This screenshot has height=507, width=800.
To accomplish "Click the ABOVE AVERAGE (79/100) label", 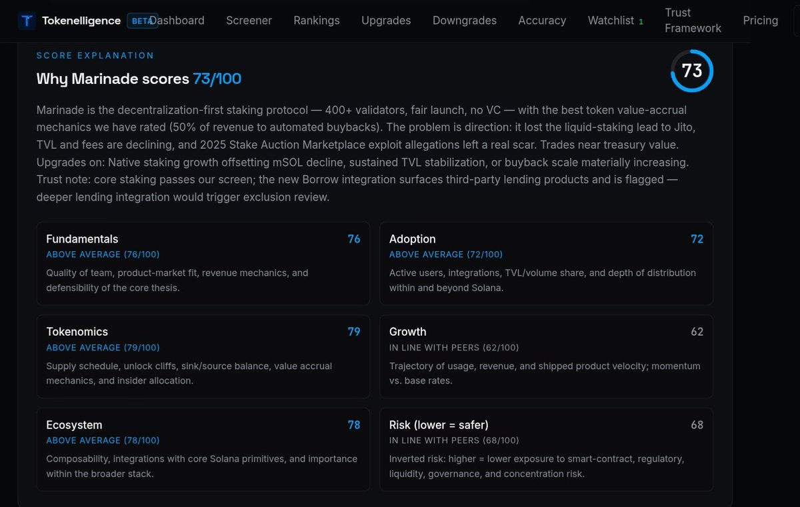I will click(x=103, y=348).
